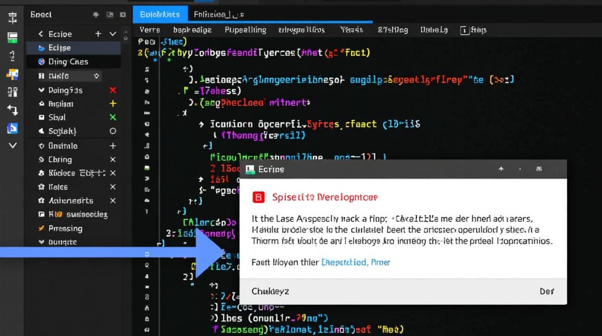Click the red B icon in the dialog

point(258,197)
